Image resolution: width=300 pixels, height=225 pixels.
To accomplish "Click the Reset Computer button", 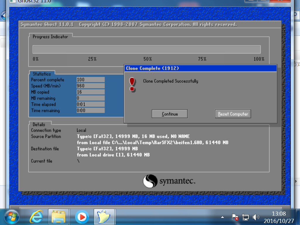I will coord(233,114).
